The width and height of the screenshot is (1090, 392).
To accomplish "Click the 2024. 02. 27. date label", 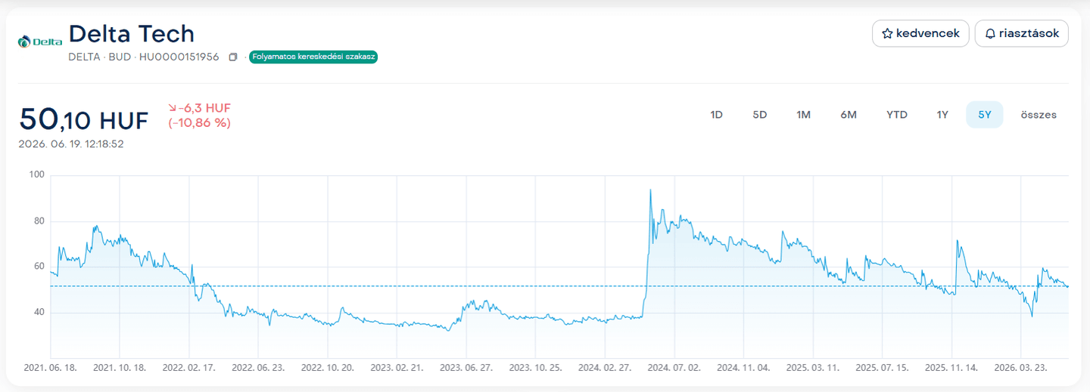I will pos(605,368).
